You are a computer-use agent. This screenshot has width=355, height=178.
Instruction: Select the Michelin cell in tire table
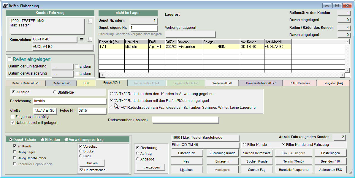pyautogui.click(x=137, y=47)
